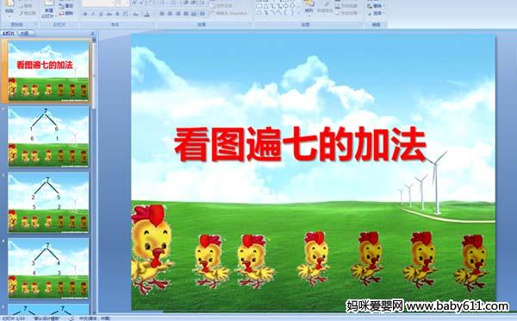Select slide 5 thumbnail with two 7s

(x=48, y=309)
